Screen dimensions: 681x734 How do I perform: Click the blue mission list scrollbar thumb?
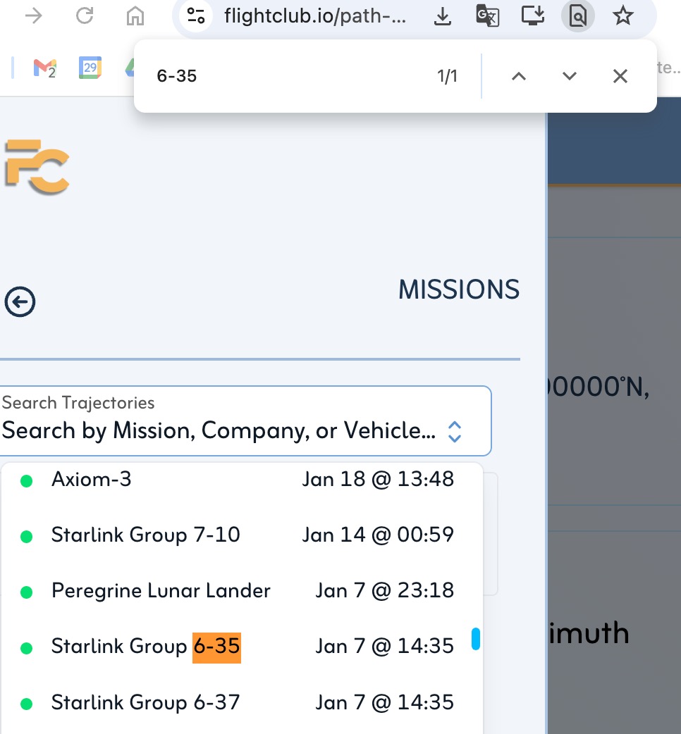click(x=476, y=638)
